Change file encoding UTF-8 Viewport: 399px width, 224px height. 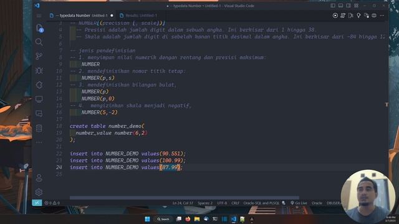(x=222, y=203)
